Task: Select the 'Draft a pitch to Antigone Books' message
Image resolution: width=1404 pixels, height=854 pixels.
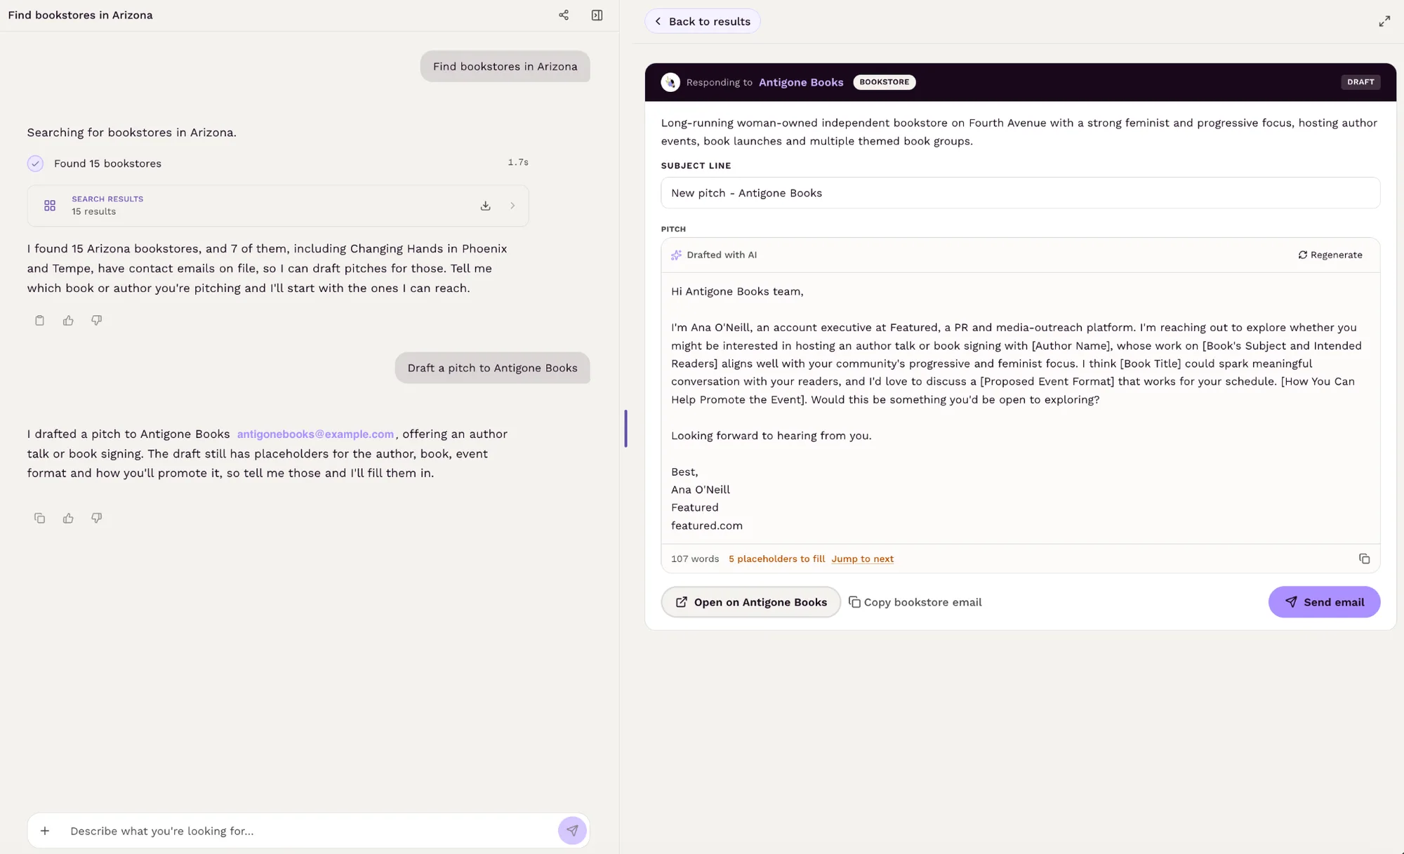Action: [492, 368]
